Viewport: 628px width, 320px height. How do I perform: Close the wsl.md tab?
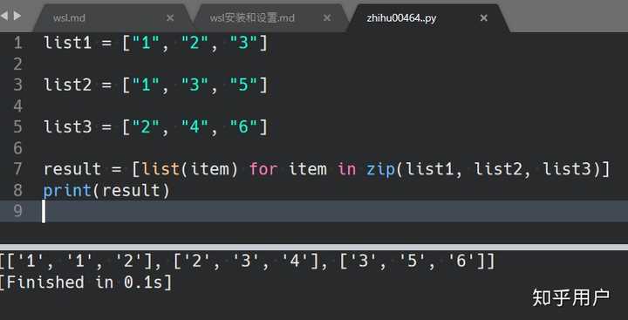[170, 17]
